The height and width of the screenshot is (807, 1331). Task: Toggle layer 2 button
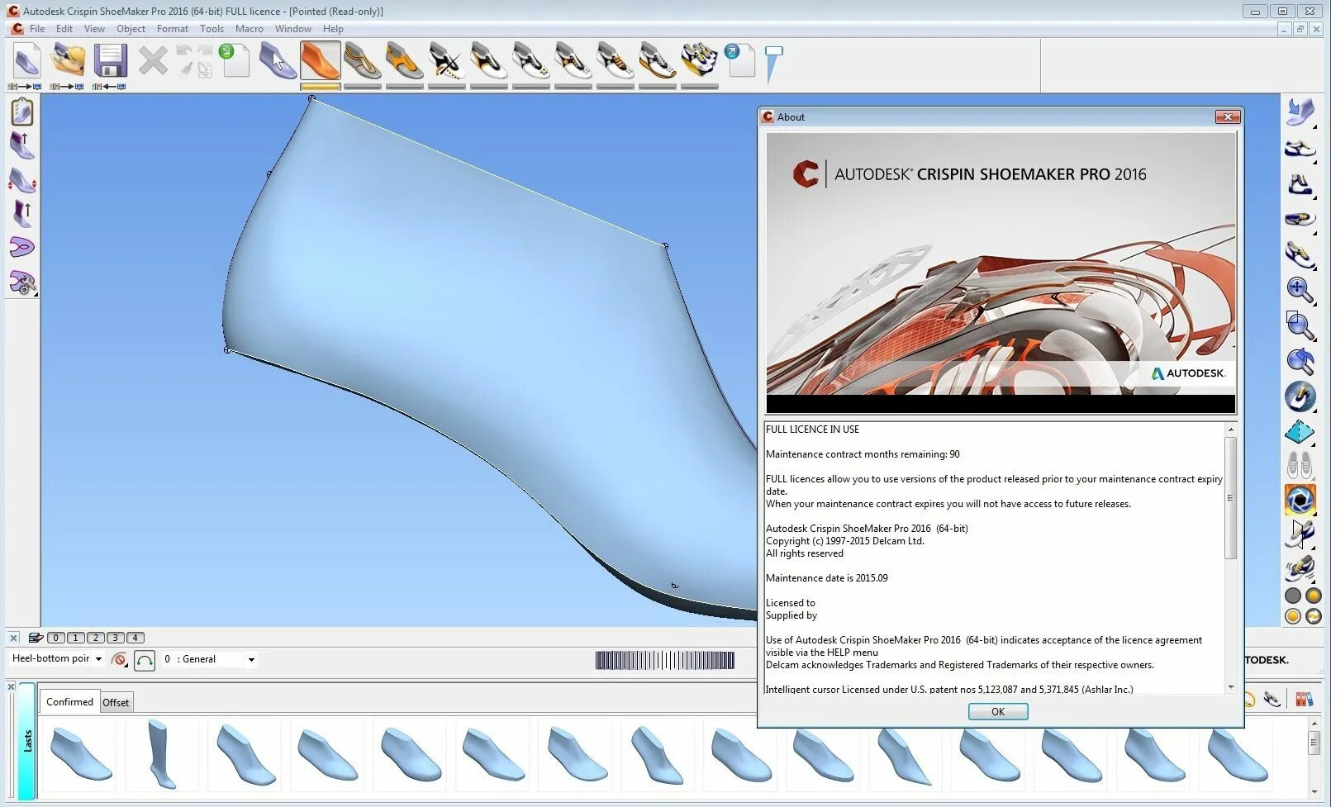click(95, 638)
